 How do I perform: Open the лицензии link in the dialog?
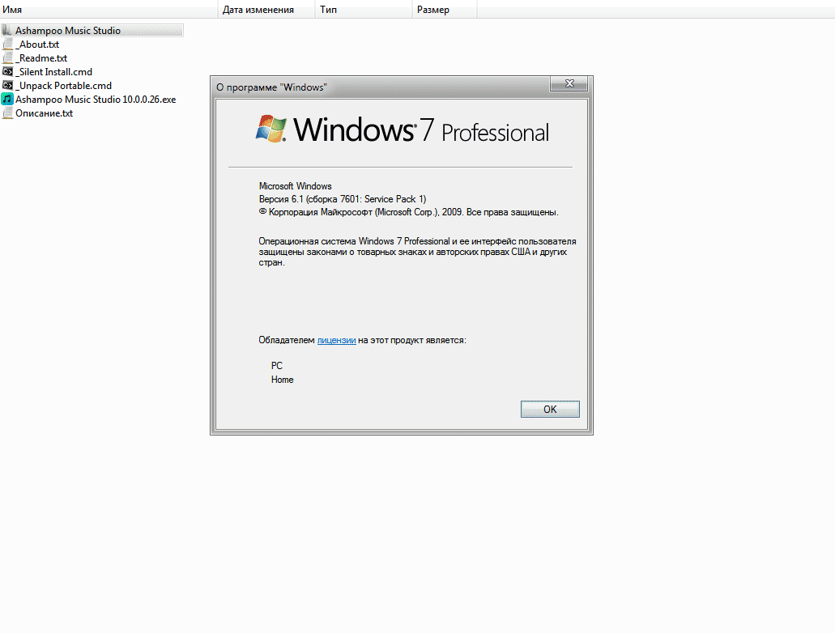tap(337, 340)
